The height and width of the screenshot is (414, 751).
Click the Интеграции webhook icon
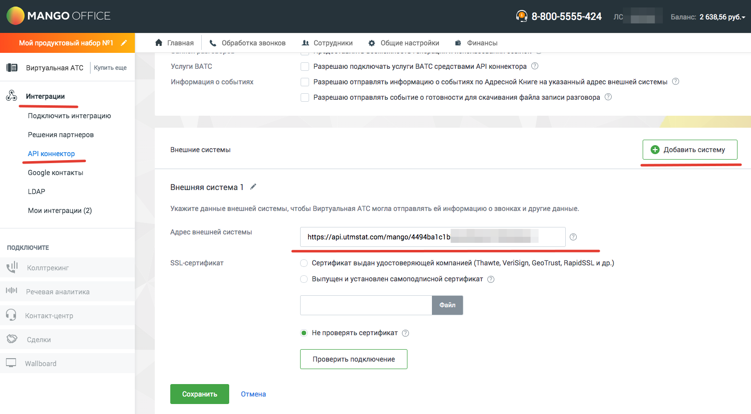[x=11, y=96]
